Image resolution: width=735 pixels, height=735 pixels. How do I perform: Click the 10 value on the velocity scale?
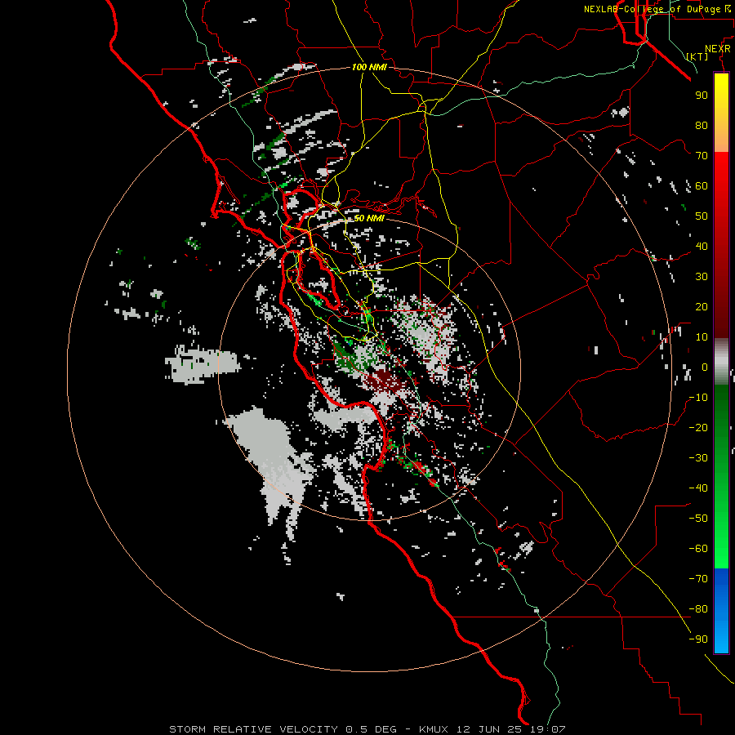click(702, 337)
